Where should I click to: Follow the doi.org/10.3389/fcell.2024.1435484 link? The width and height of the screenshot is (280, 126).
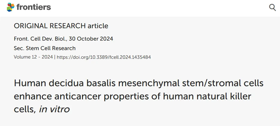click(x=104, y=57)
